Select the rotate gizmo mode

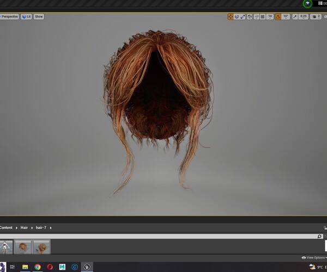[237, 17]
